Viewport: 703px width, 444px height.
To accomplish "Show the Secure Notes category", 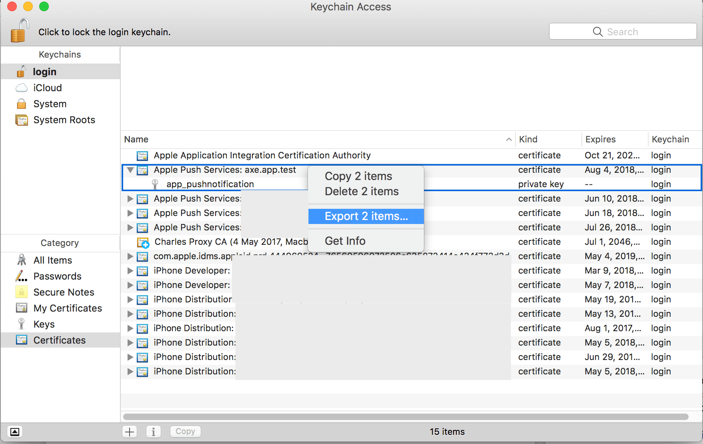I will (x=60, y=292).
